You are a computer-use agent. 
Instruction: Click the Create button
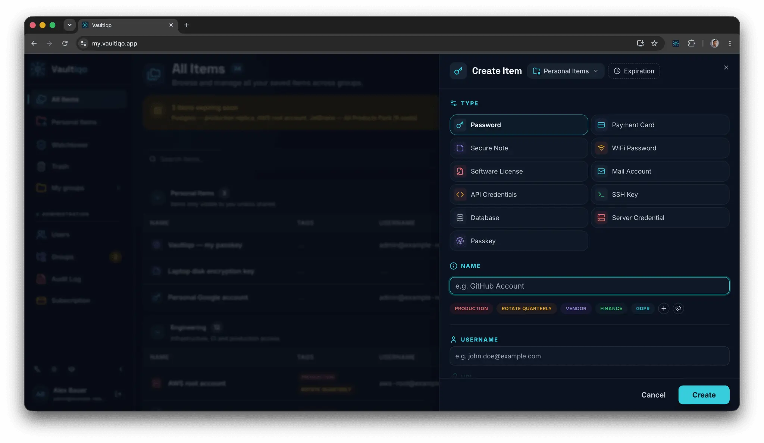(x=704, y=395)
